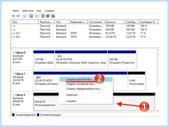Select the drive icon in the 450 МБ volume row
Screen dimensions: 169x127
pos(13,30)
